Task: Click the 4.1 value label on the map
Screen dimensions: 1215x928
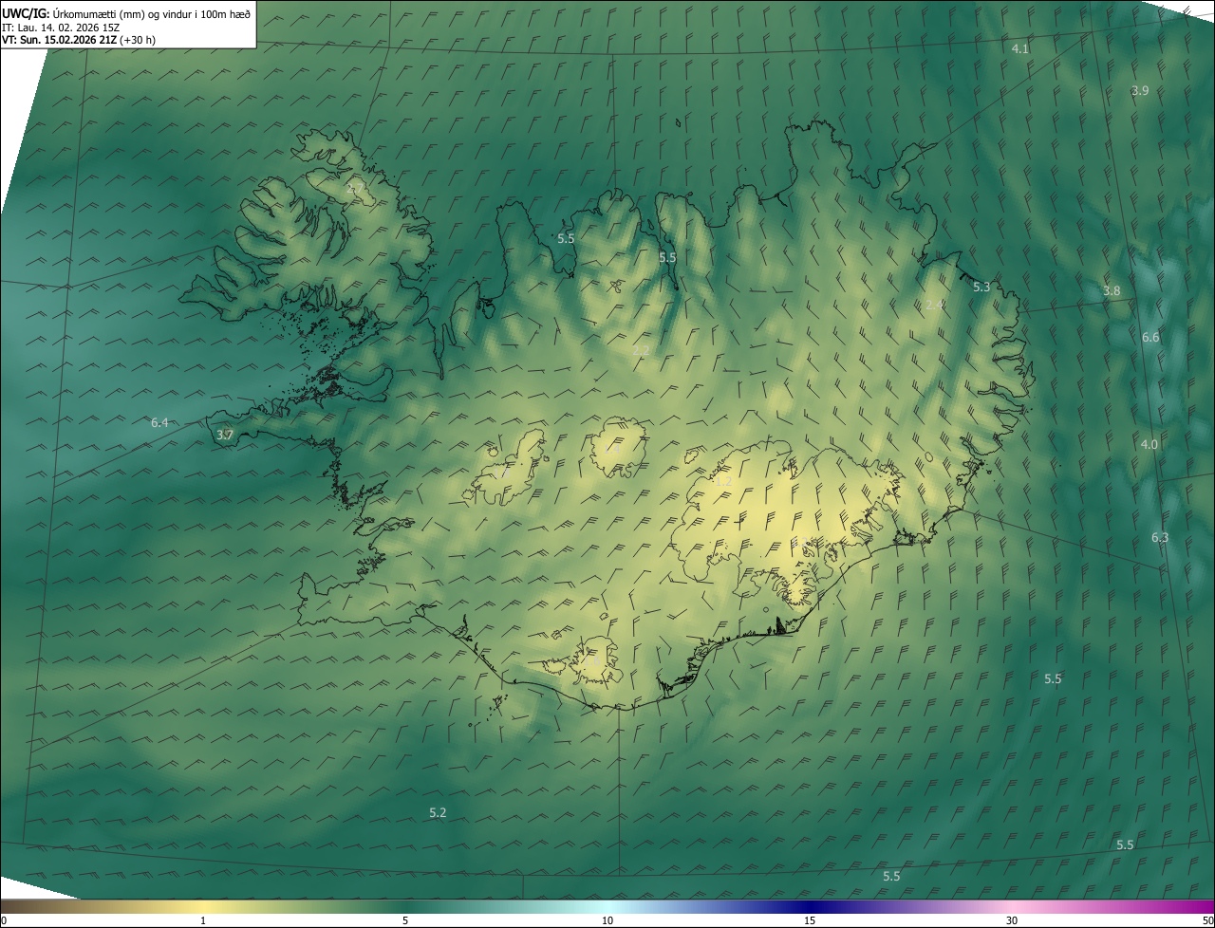Action: click(1020, 48)
